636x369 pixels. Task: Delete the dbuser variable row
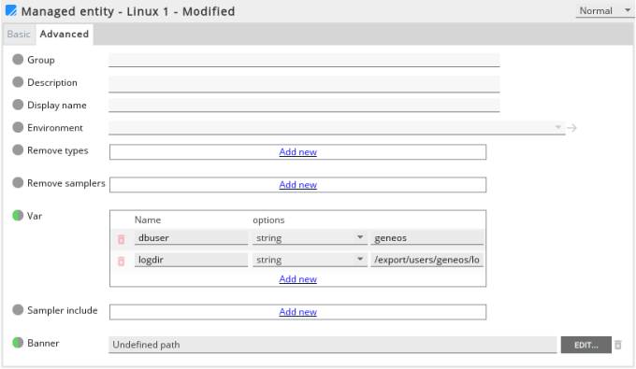pyautogui.click(x=121, y=239)
